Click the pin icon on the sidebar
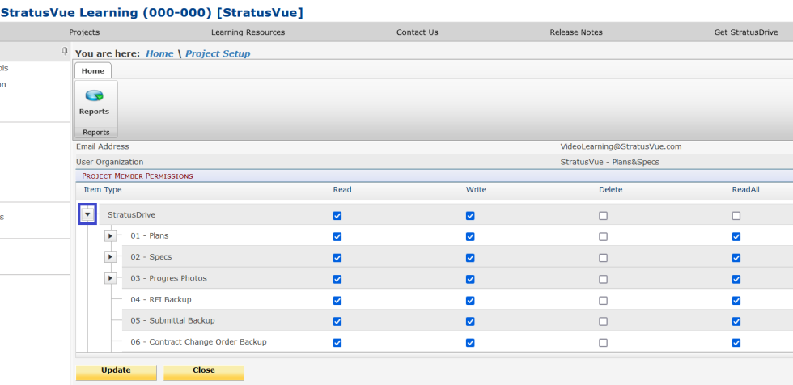The height and width of the screenshot is (385, 793). [x=64, y=50]
